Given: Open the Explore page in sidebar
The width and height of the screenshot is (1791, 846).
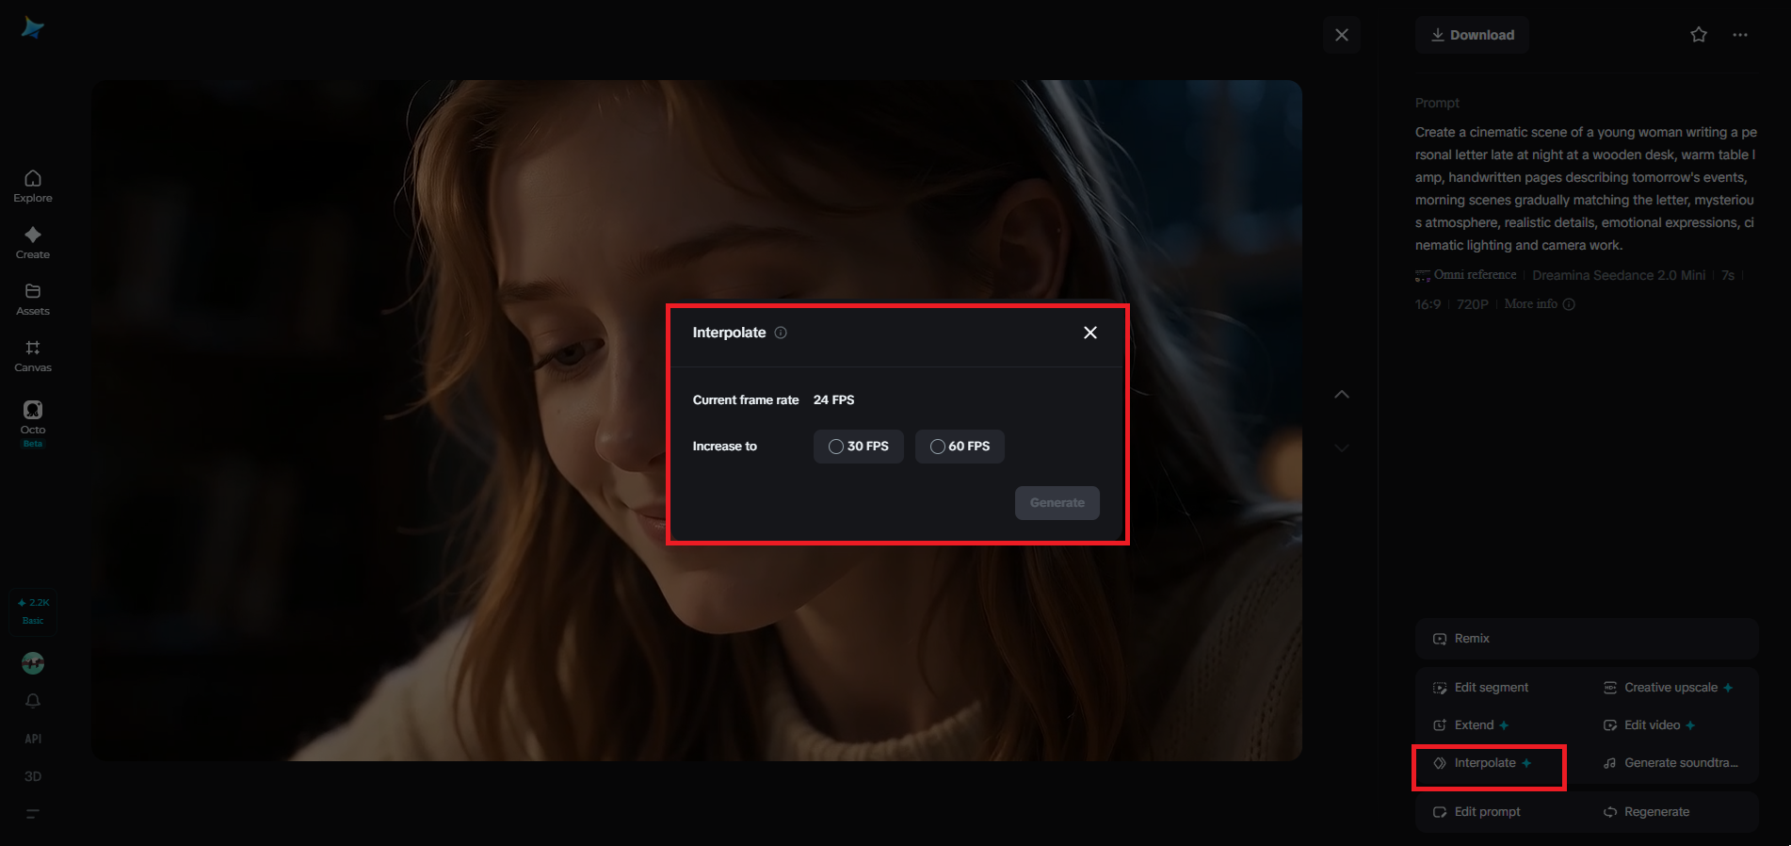Looking at the screenshot, I should click(x=33, y=187).
